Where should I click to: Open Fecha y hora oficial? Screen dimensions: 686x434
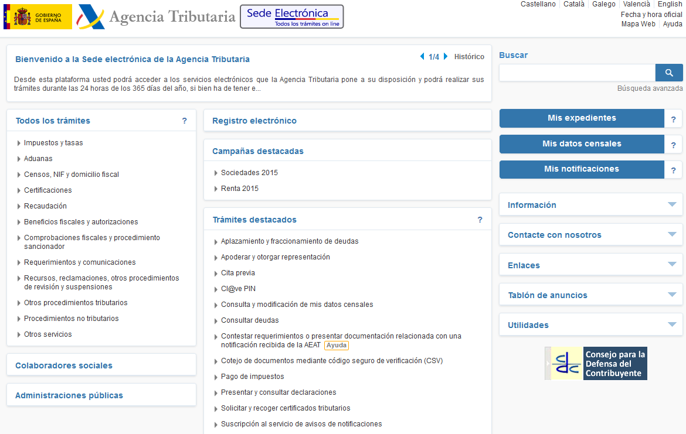point(651,15)
